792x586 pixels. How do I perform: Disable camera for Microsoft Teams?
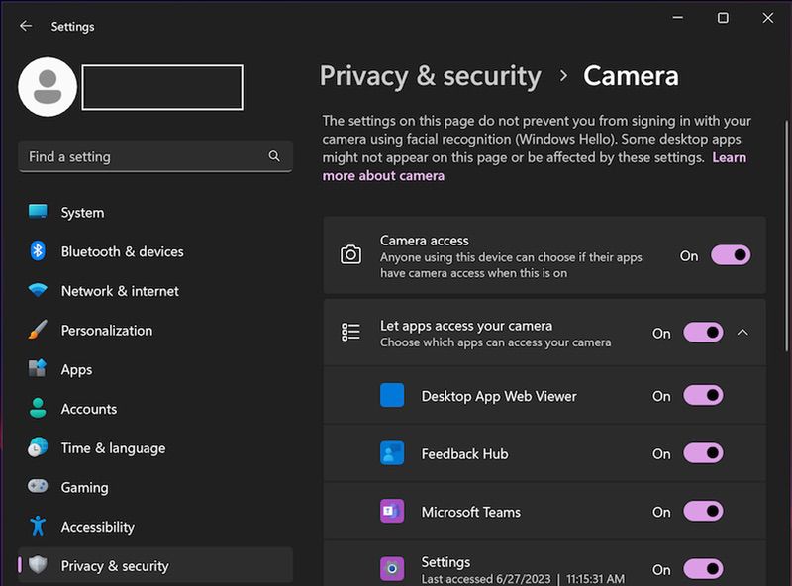[x=703, y=511]
